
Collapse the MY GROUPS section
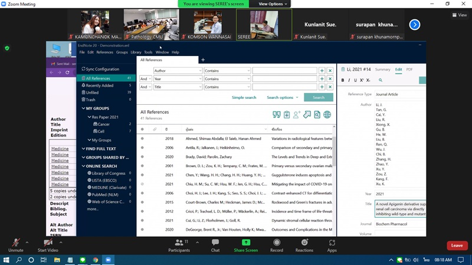click(x=83, y=108)
